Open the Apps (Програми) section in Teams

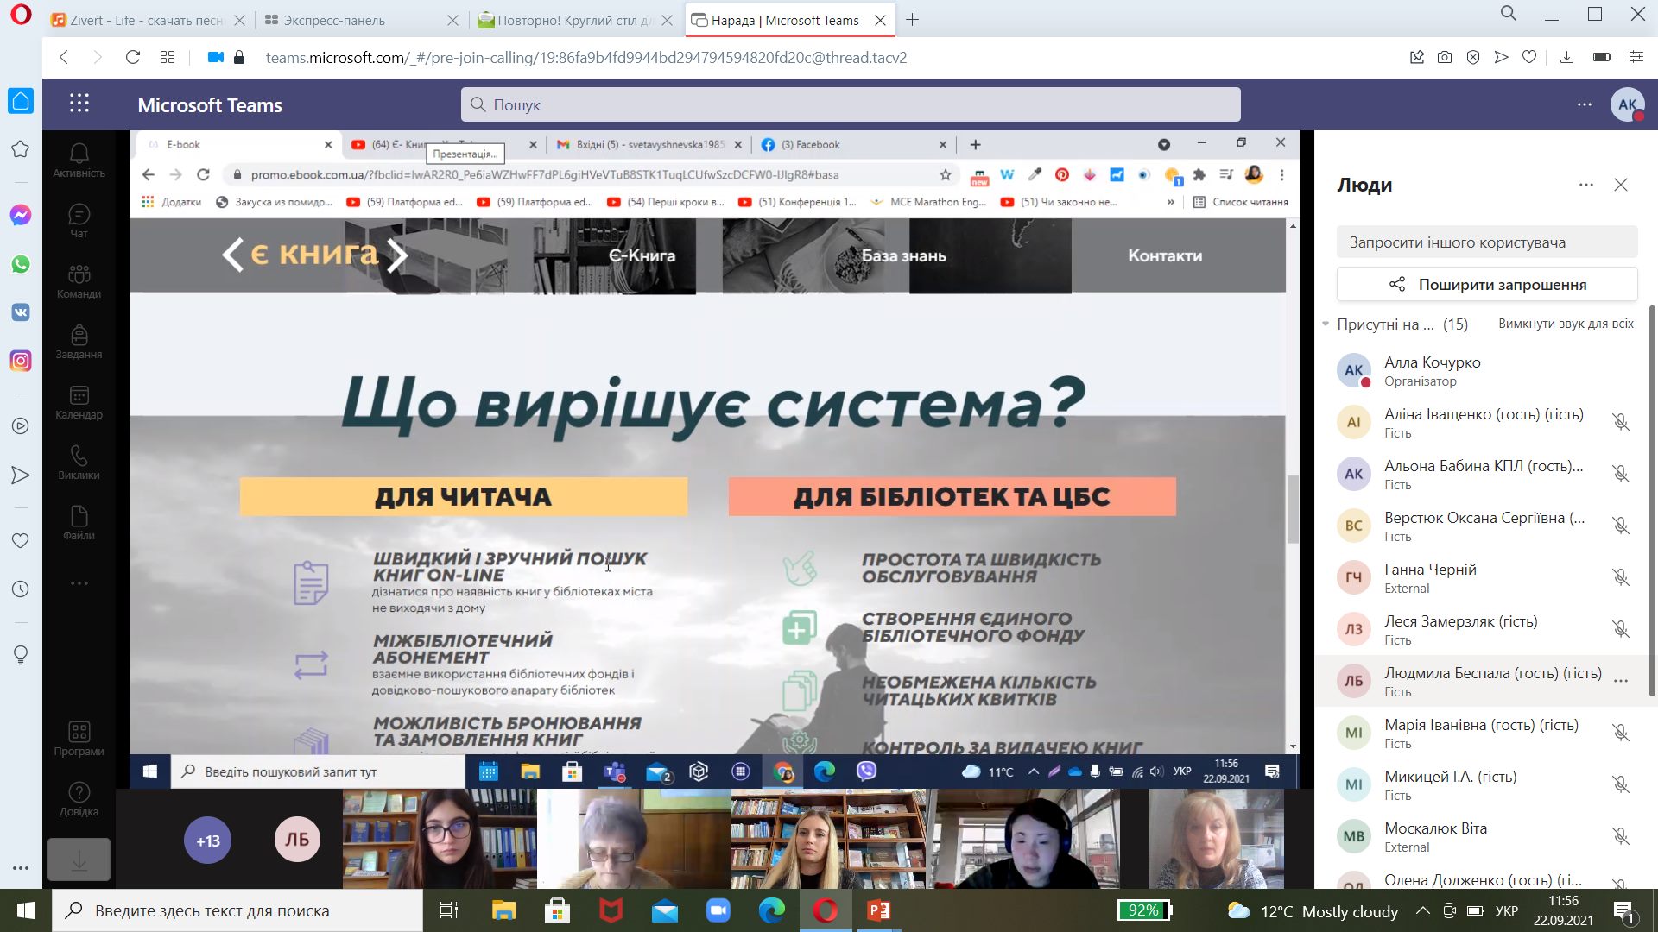79,739
